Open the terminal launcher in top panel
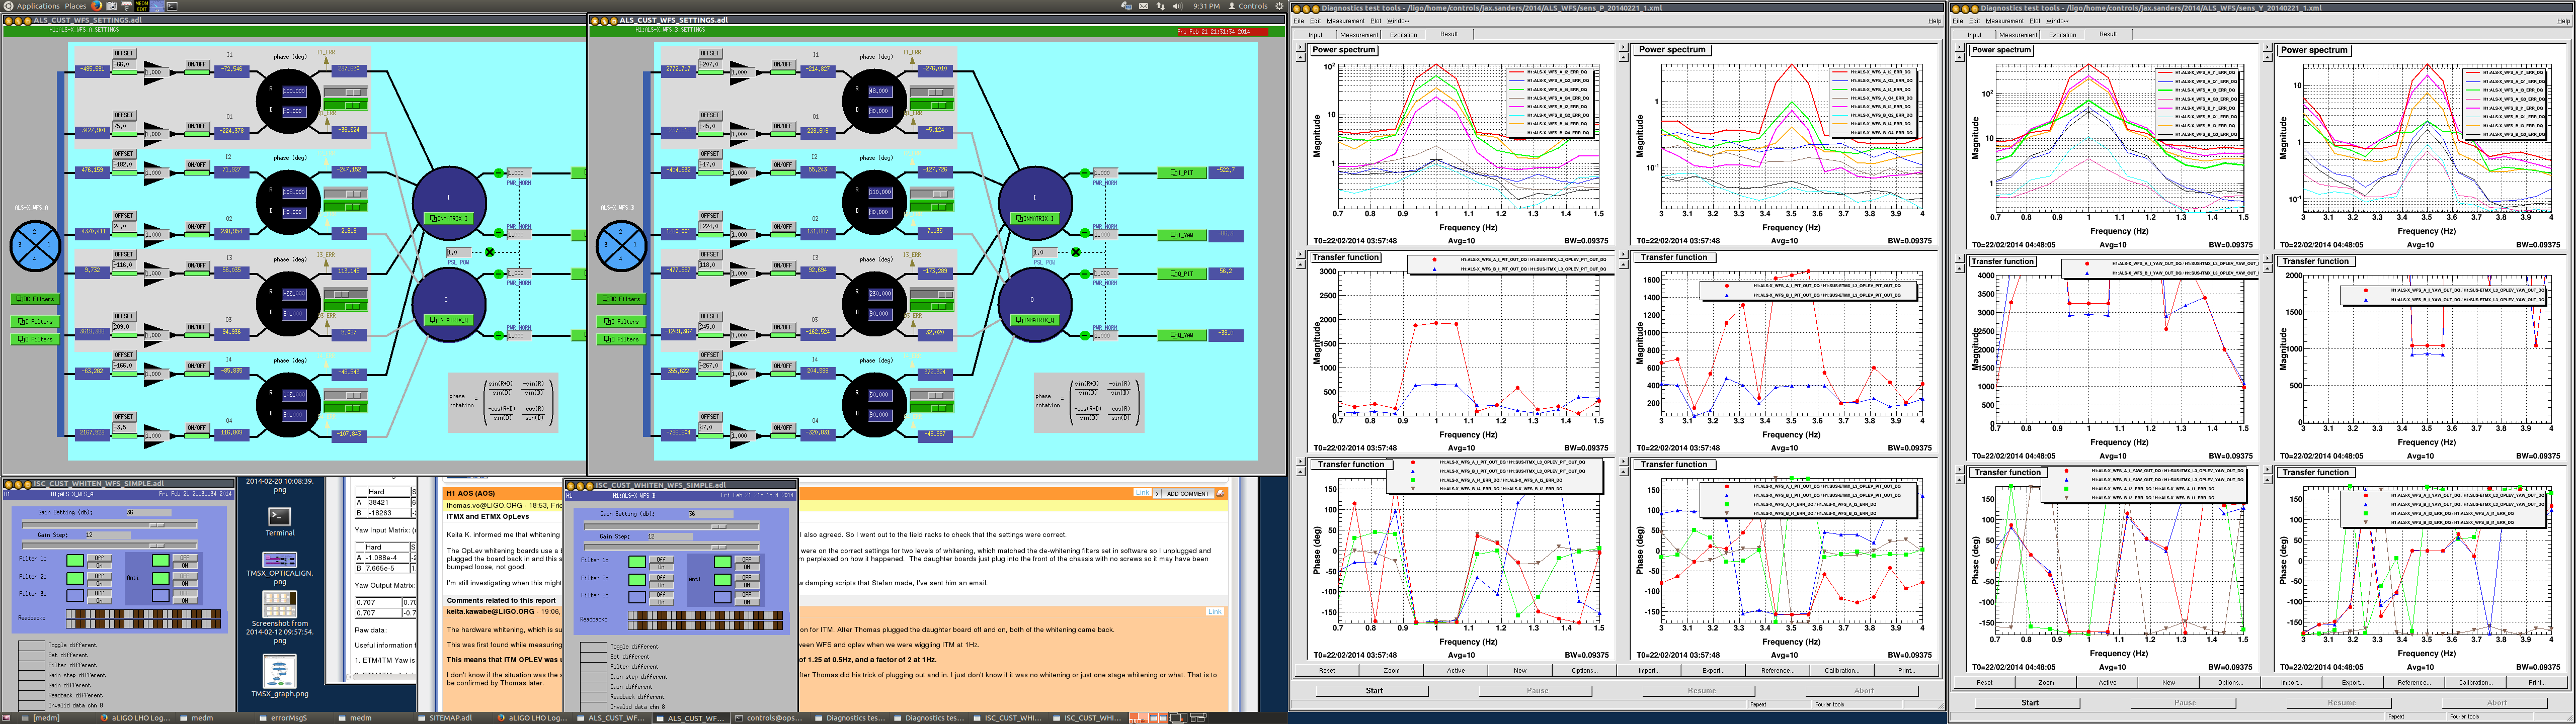 [172, 6]
